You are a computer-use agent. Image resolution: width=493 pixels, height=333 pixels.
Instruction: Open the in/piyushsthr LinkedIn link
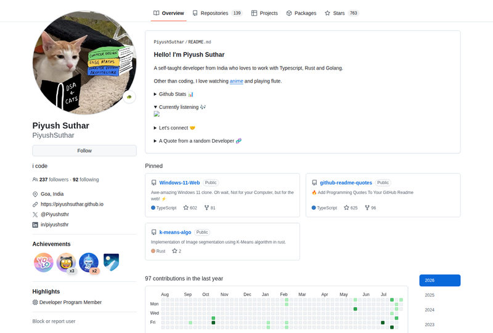coord(54,225)
